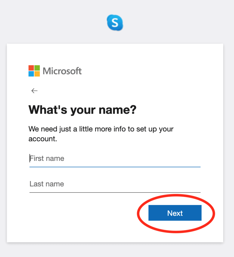Click the Microsoft four-square logo

pos(34,71)
